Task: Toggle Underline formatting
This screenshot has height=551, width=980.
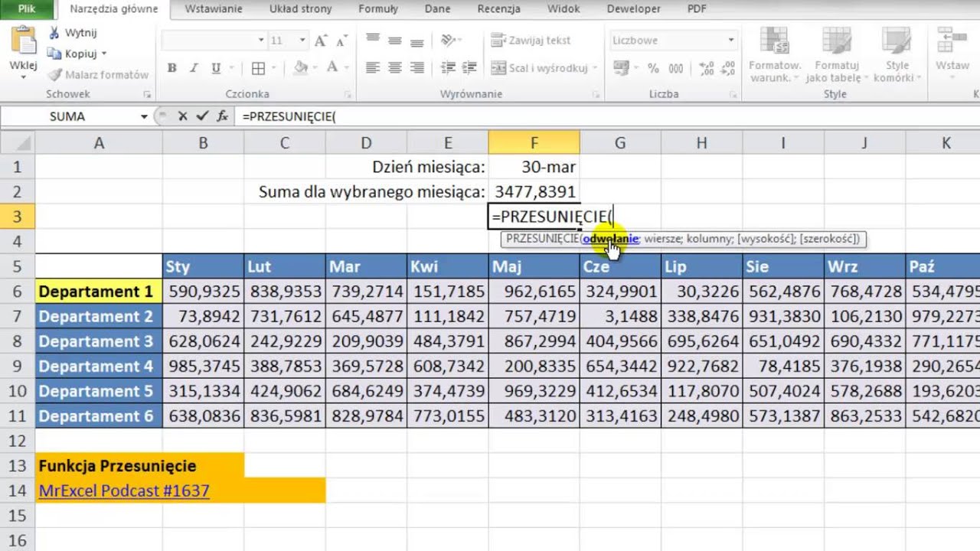Action: (215, 68)
